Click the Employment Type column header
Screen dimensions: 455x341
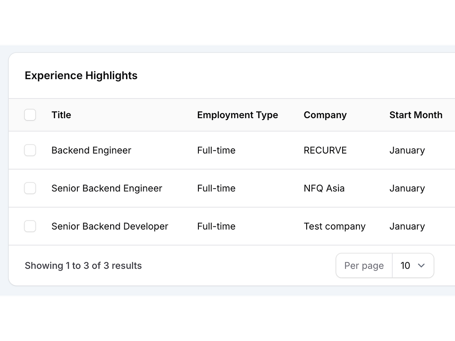[x=238, y=115]
